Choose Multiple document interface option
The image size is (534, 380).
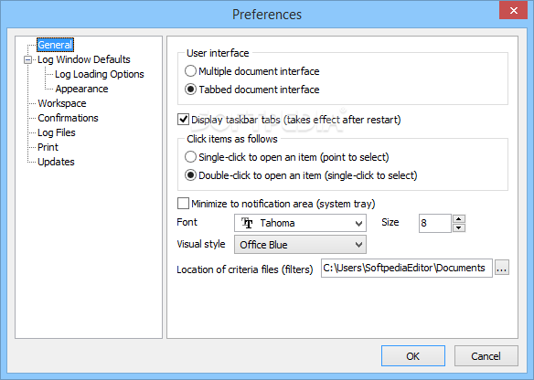[x=252, y=71]
